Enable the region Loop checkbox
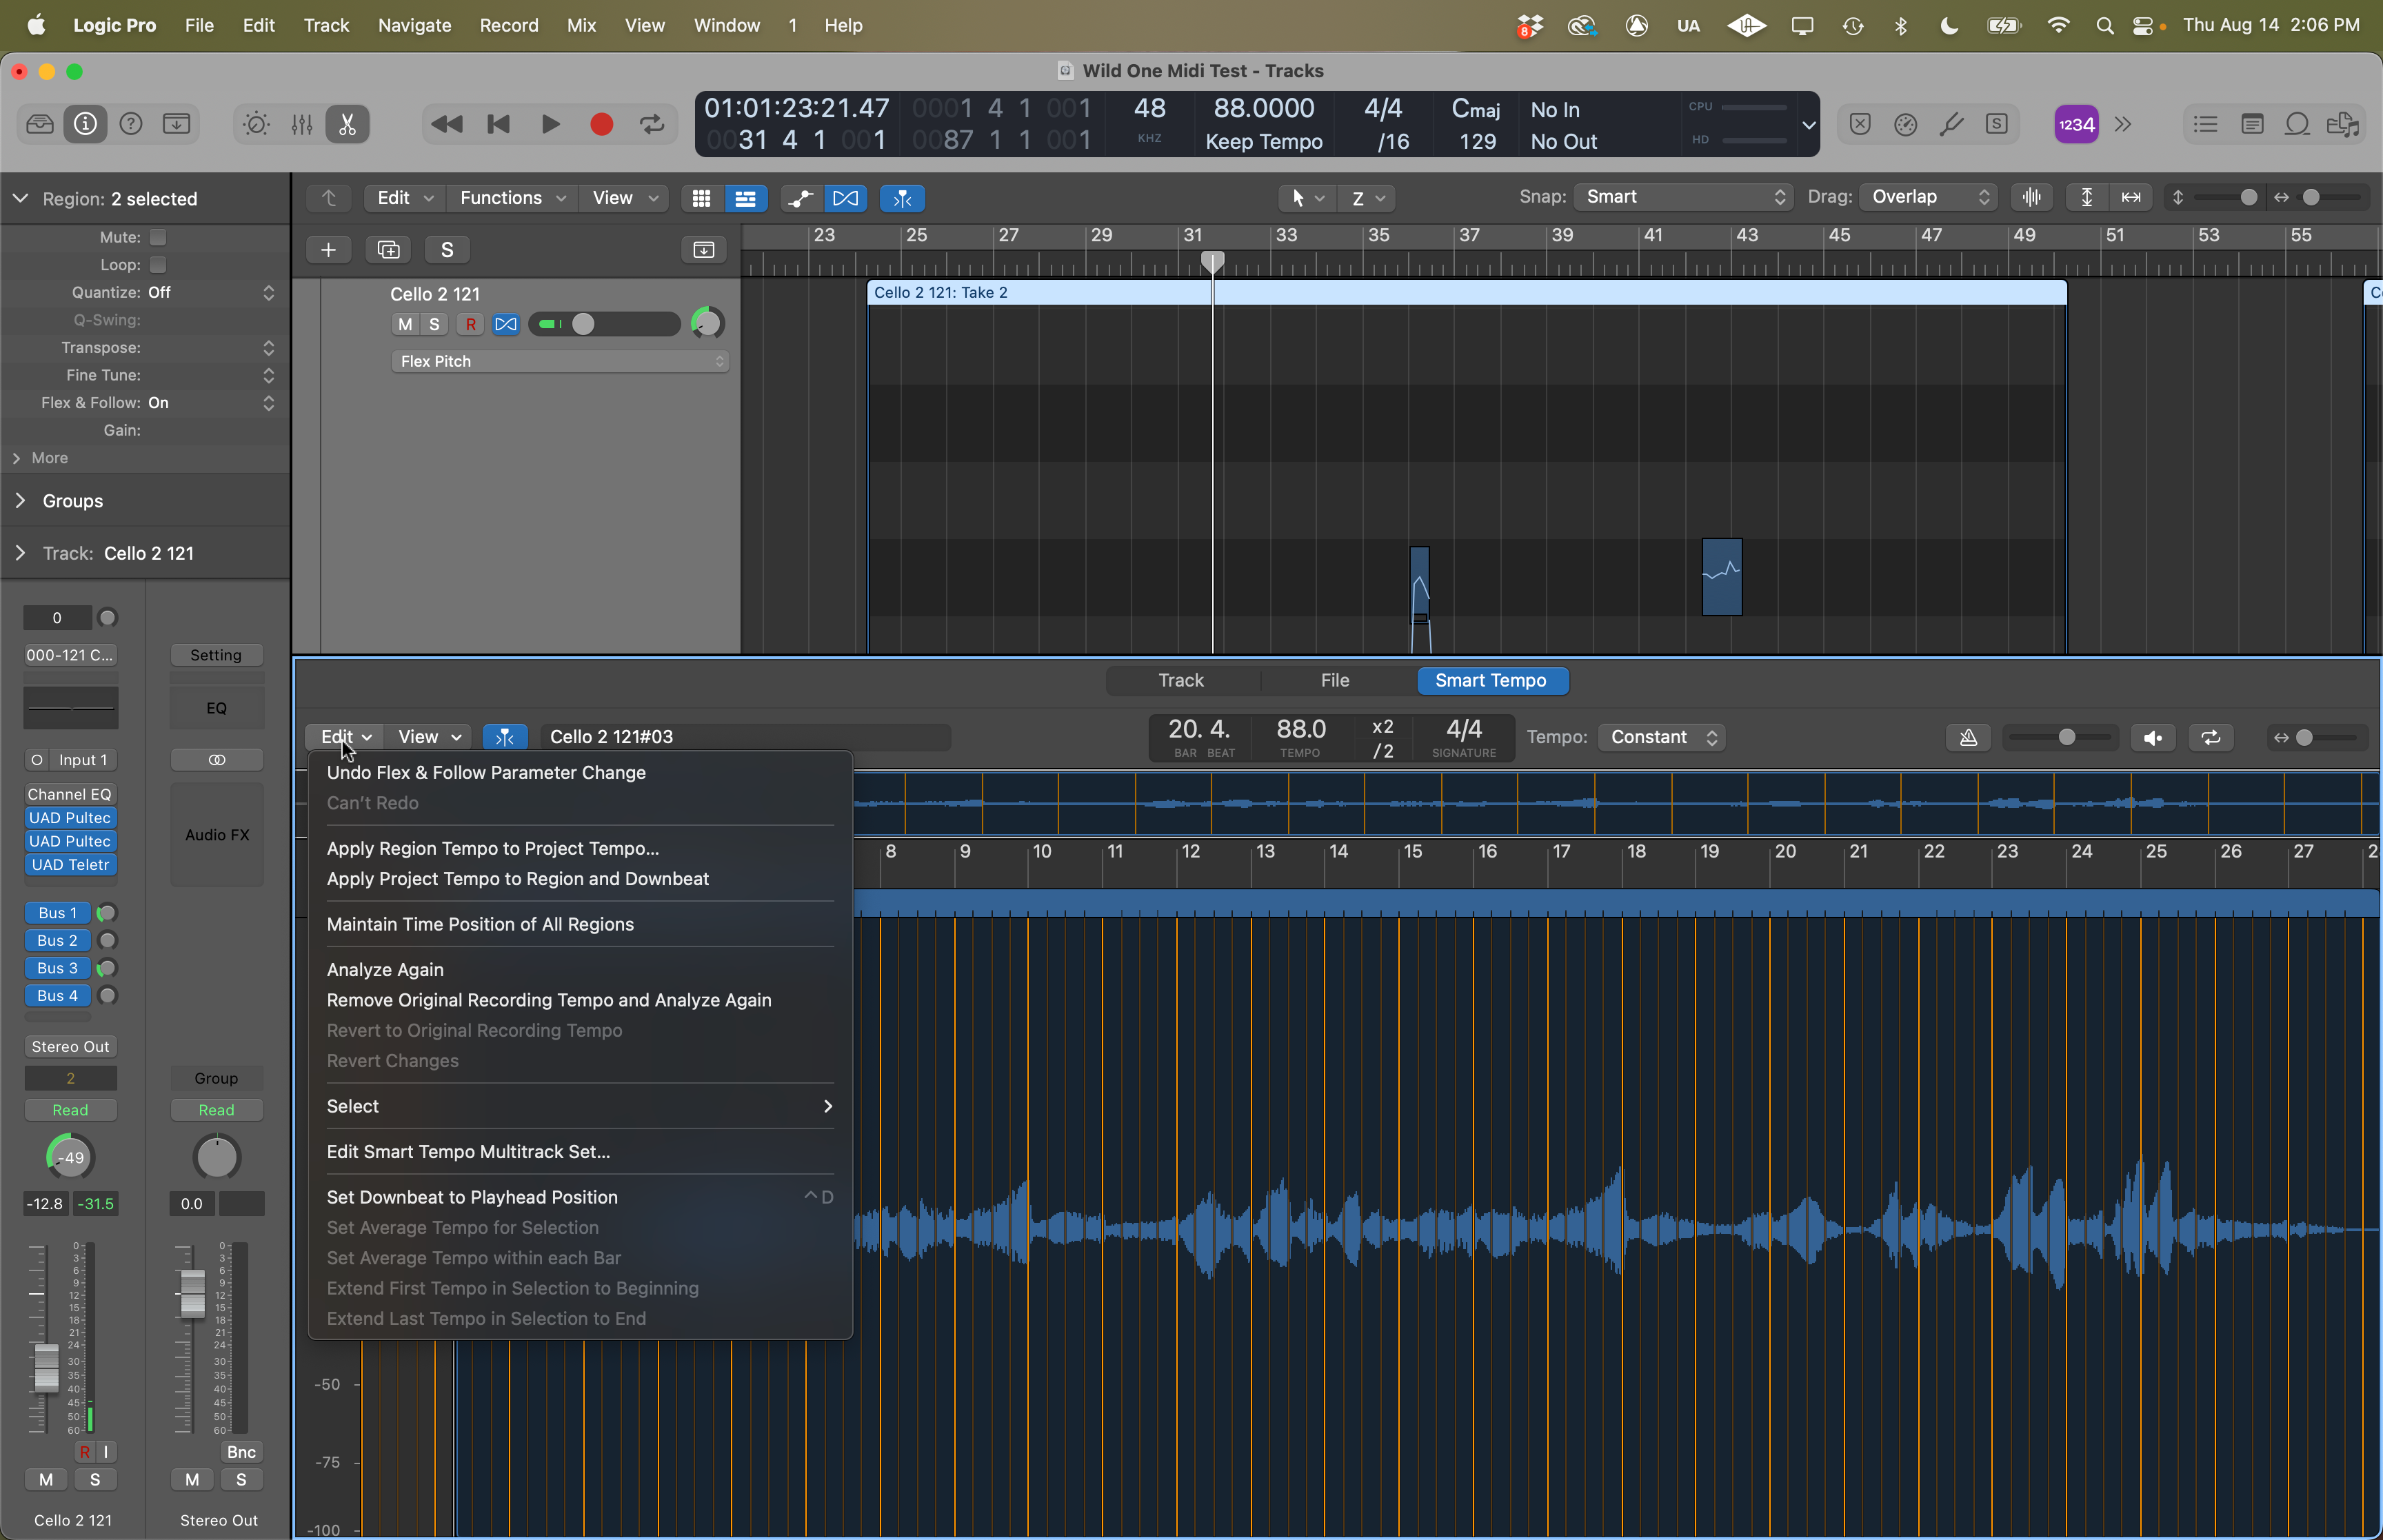 tap(158, 265)
